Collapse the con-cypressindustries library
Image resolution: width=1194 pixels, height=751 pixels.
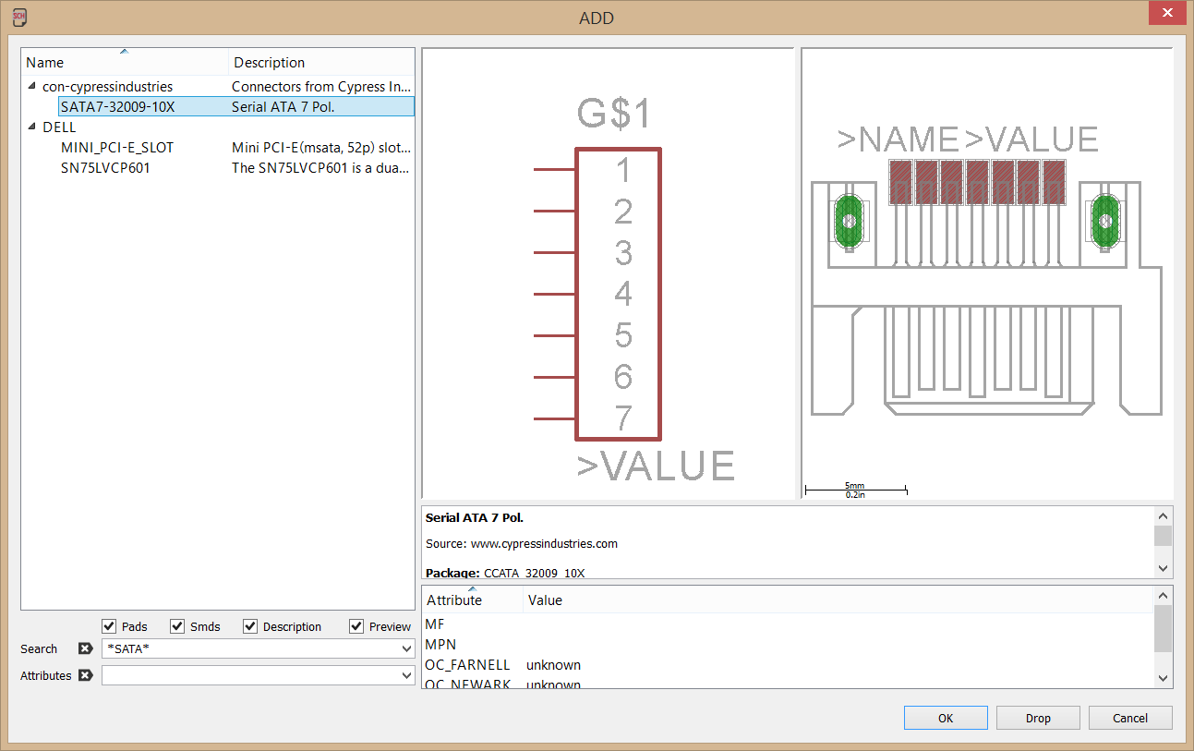click(x=32, y=86)
